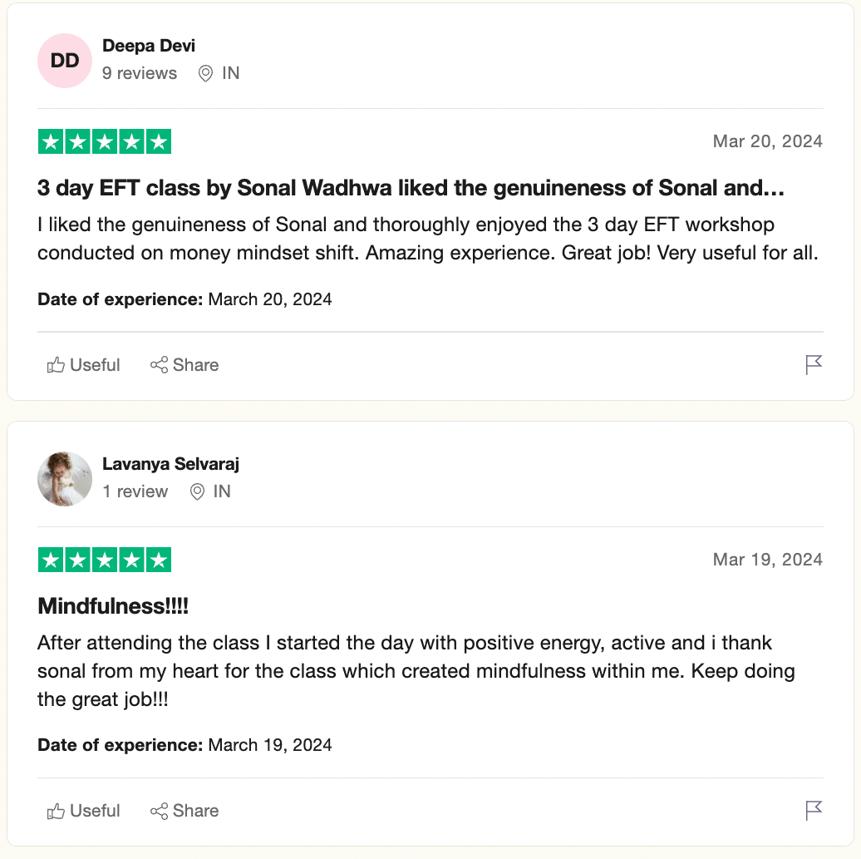Click the Mar 20, 2024 review date
This screenshot has height=859, width=861.
pos(767,141)
